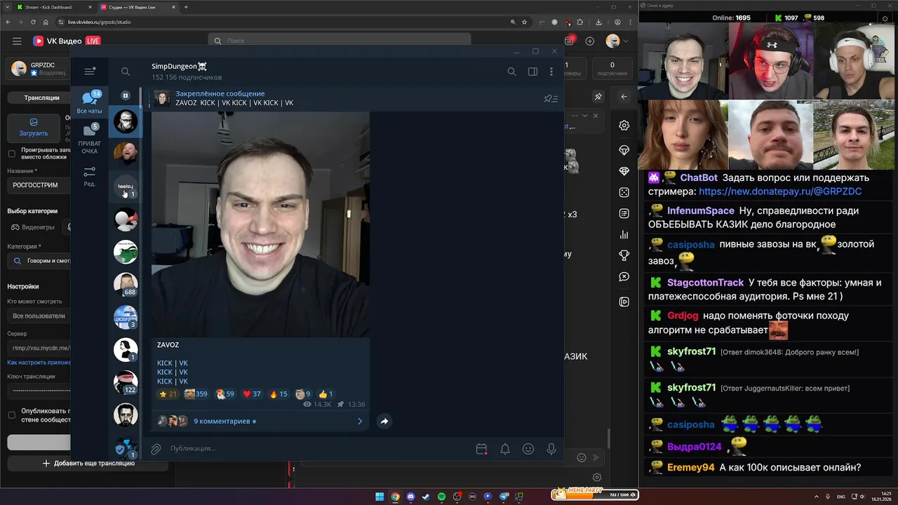Open the Как настроить приложение link
Image resolution: width=898 pixels, height=505 pixels.
click(x=39, y=363)
